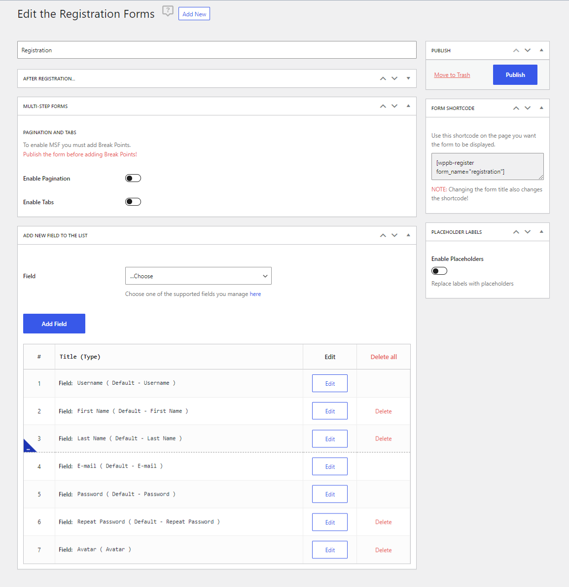
Task: Move Multi-Step Forms panel up arrow
Action: (383, 107)
